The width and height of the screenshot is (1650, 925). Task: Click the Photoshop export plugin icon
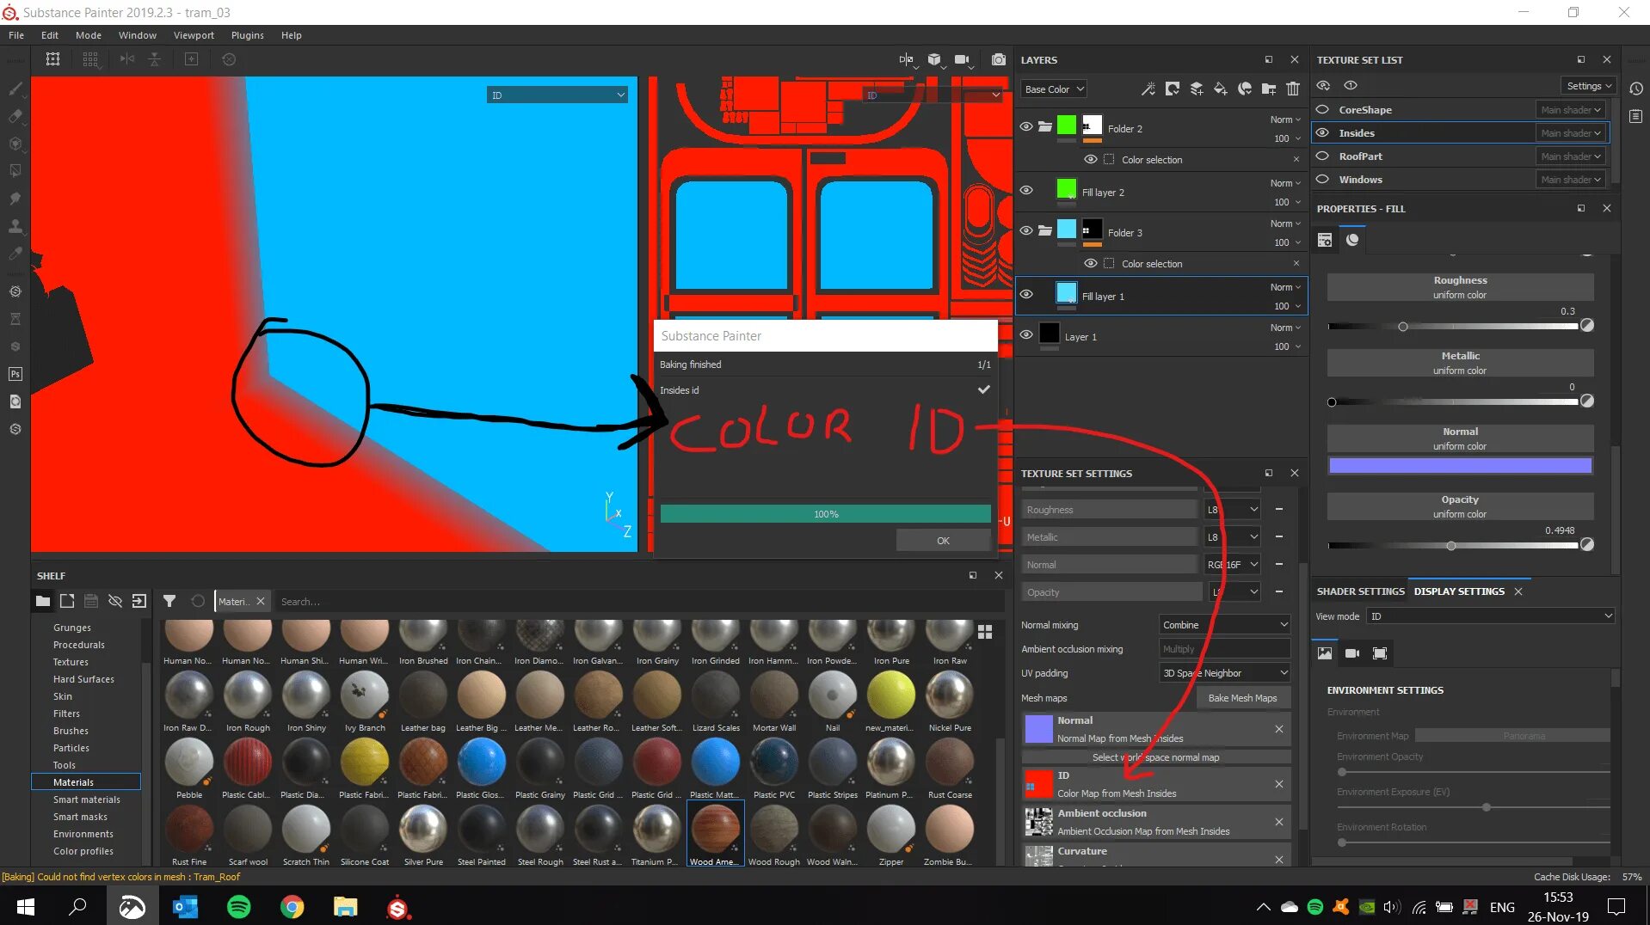[x=15, y=374]
